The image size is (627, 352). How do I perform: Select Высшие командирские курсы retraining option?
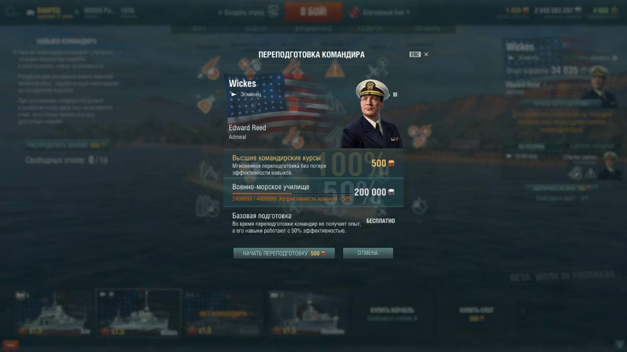(313, 164)
